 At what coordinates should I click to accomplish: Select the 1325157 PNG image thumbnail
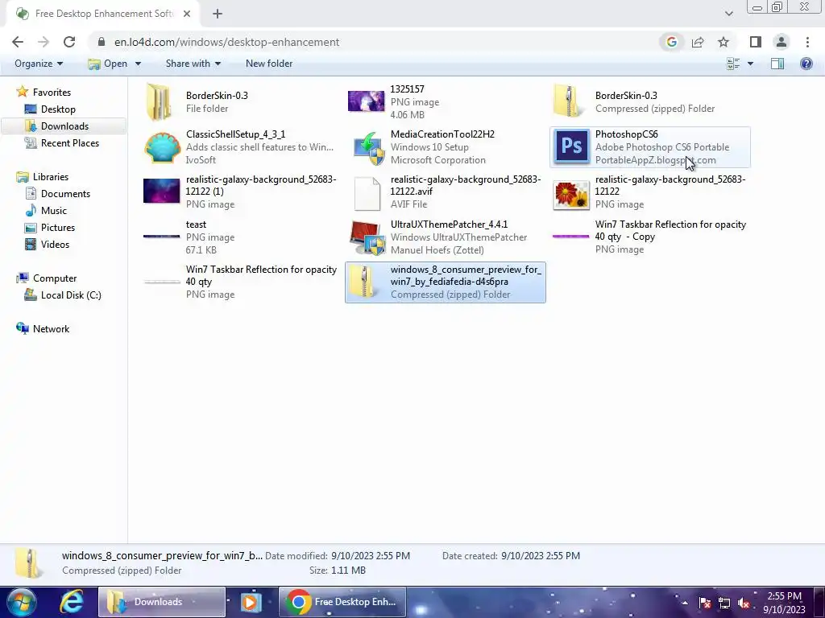click(x=367, y=101)
